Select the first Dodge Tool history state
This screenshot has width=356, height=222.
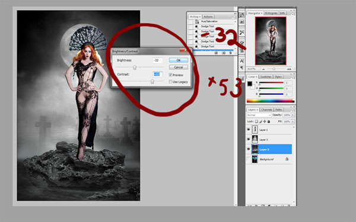coord(208,27)
